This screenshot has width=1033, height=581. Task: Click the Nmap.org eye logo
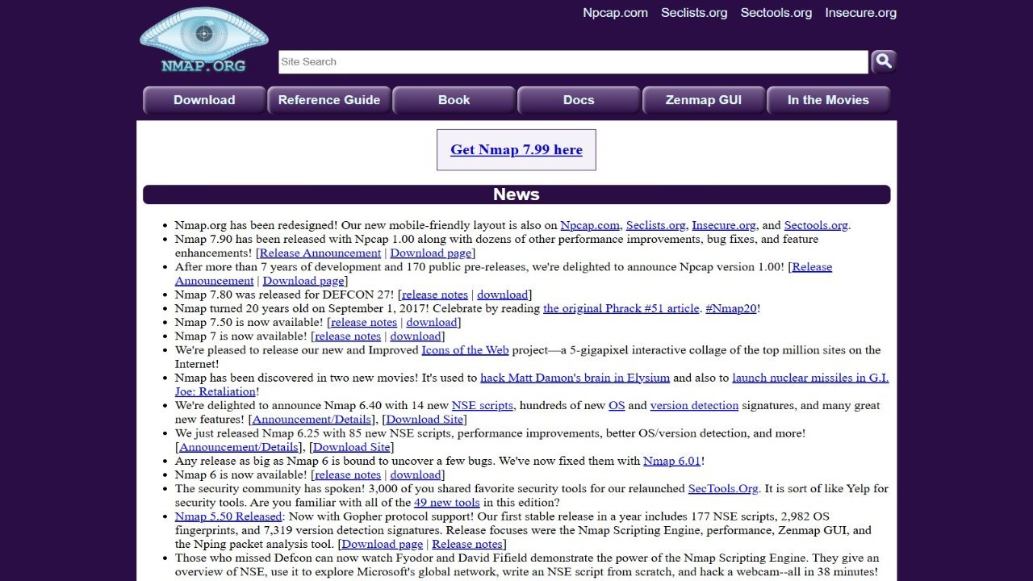point(204,40)
